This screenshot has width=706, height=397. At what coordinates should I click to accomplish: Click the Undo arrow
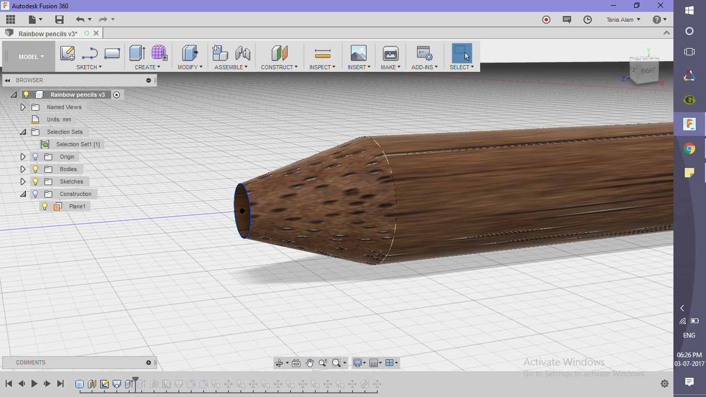click(x=80, y=20)
